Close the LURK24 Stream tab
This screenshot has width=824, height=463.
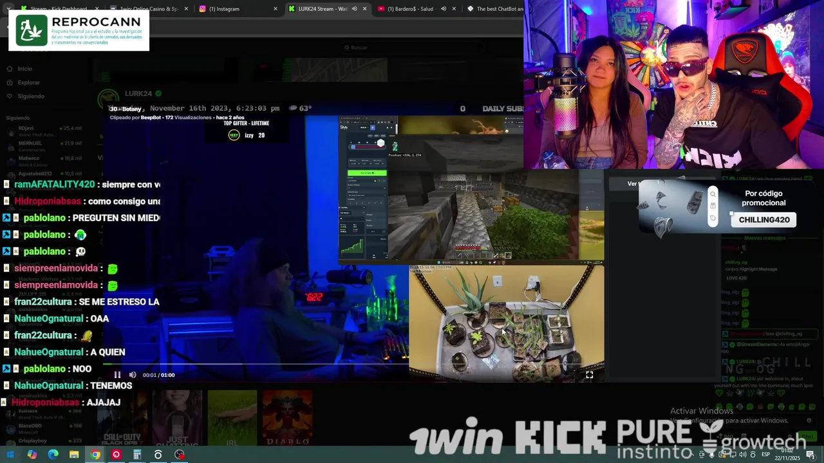(364, 9)
